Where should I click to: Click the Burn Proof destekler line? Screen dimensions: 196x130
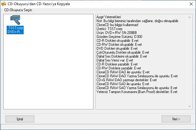click(x=137, y=92)
